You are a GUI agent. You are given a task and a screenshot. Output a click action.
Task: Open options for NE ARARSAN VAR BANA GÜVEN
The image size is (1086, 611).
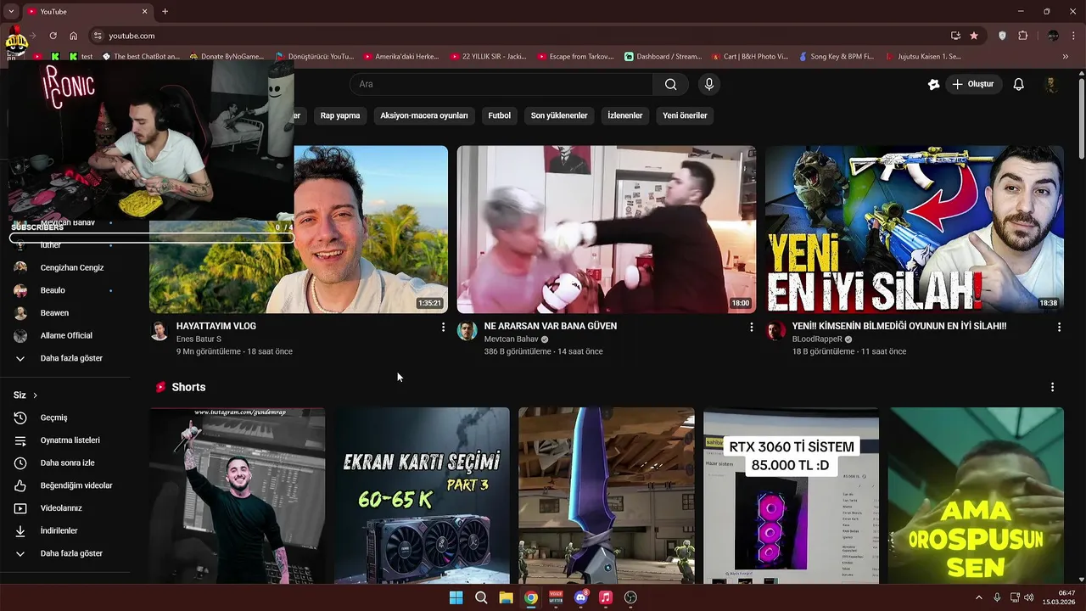coord(751,327)
